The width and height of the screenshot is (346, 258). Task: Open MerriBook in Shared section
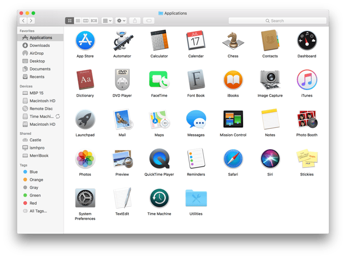coord(40,155)
